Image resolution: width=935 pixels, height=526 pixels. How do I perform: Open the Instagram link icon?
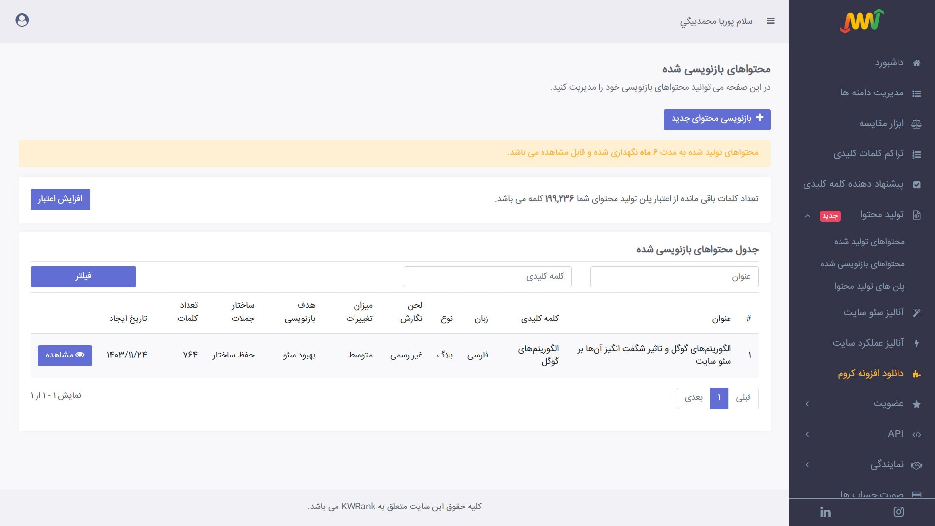[x=898, y=512]
